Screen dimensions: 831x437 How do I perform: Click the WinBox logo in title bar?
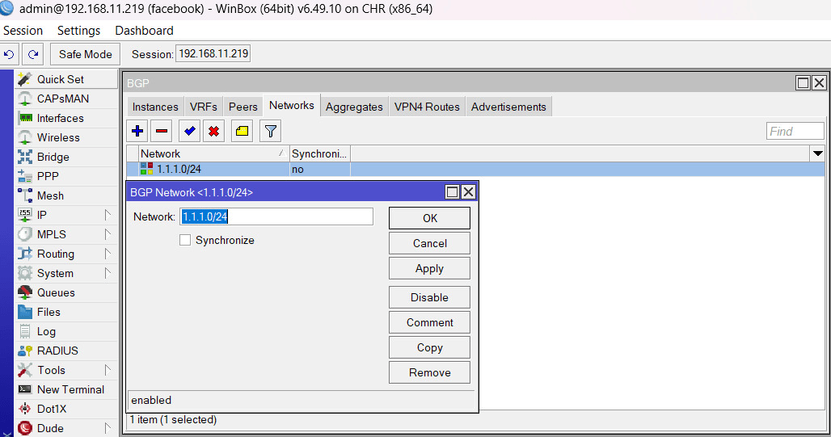(7, 8)
